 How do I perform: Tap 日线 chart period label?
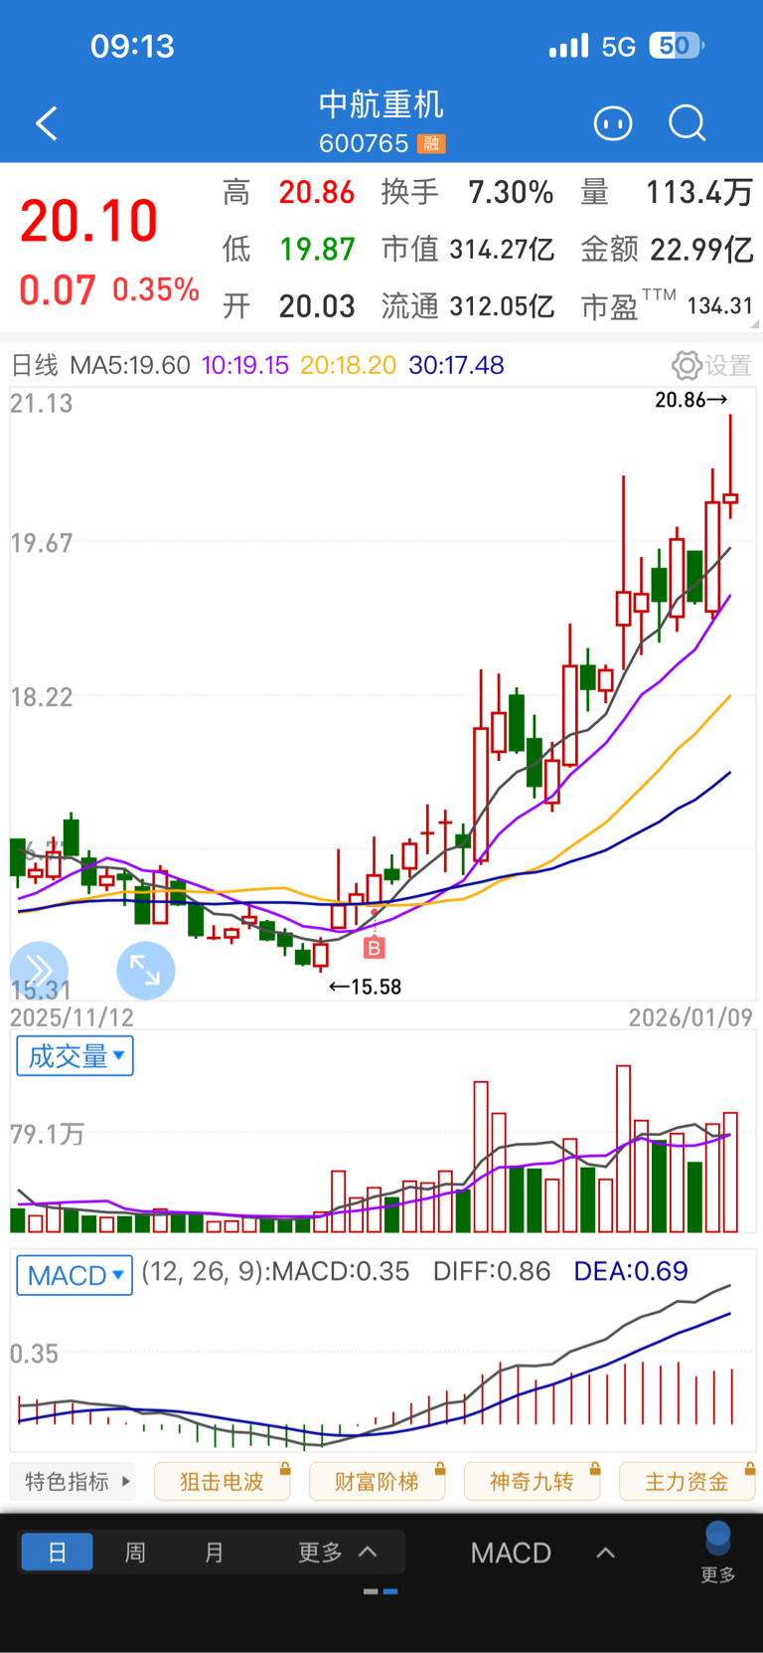tap(35, 365)
